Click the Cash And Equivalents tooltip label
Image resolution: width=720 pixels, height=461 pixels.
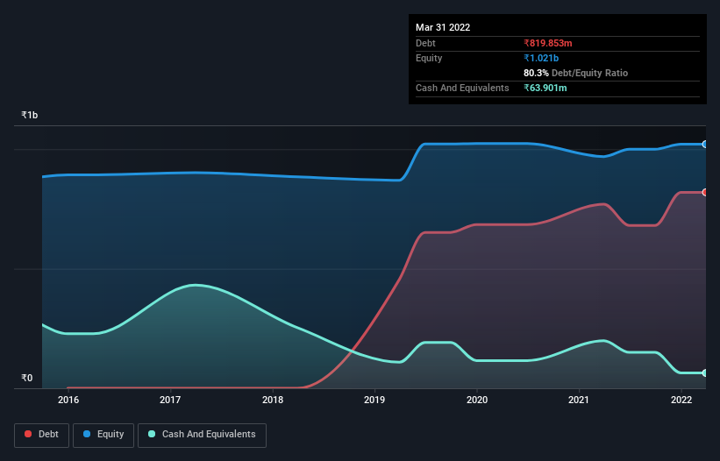pyautogui.click(x=462, y=88)
